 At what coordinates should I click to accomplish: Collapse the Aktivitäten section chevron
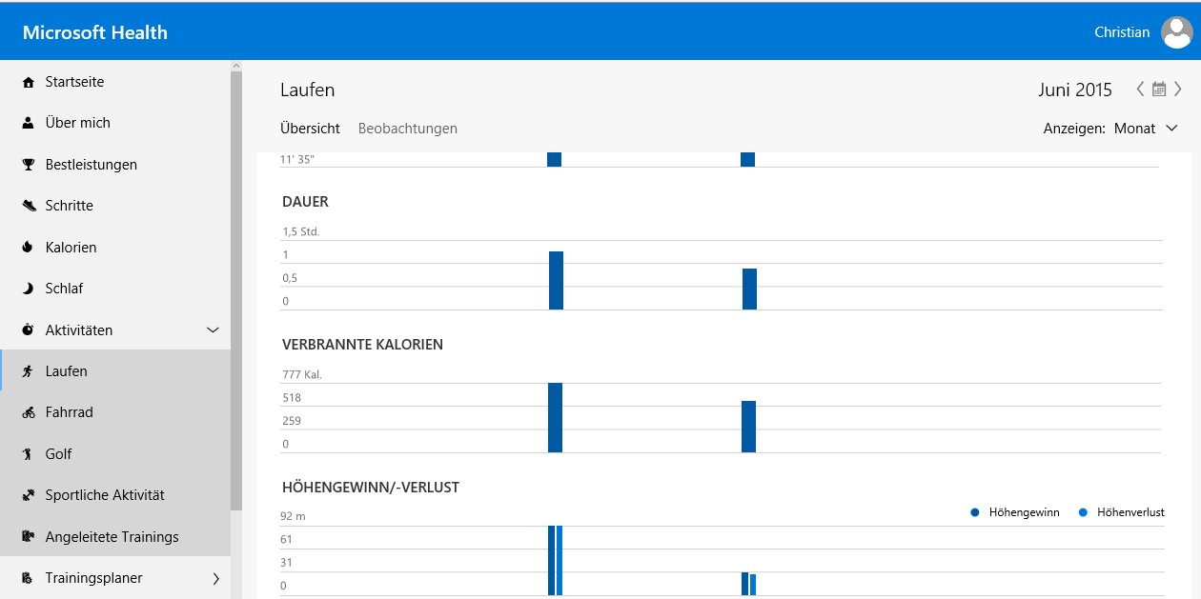tap(214, 330)
